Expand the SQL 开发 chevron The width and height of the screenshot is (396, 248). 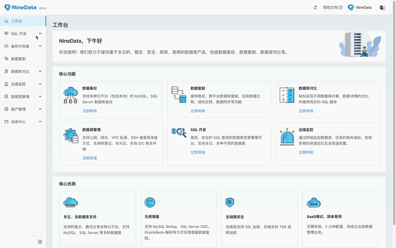[x=40, y=33]
